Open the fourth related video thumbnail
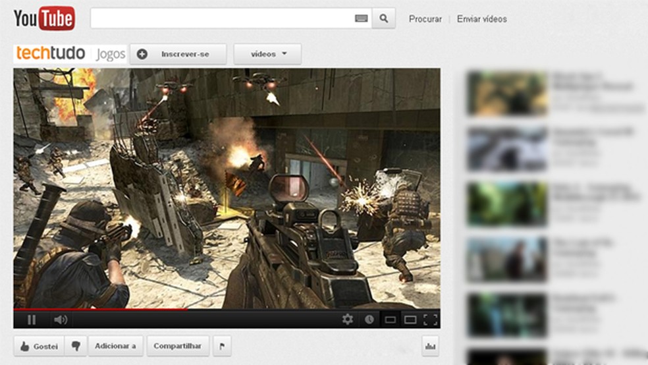This screenshot has width=648, height=365. click(506, 260)
